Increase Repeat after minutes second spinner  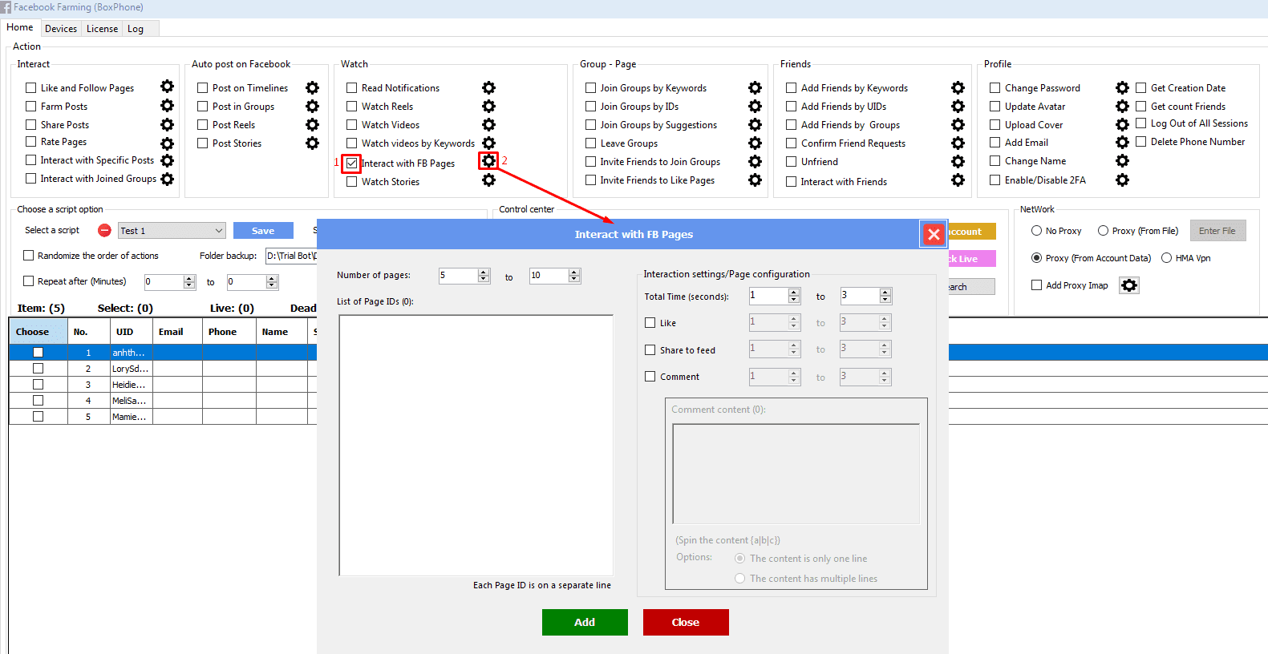coord(272,278)
